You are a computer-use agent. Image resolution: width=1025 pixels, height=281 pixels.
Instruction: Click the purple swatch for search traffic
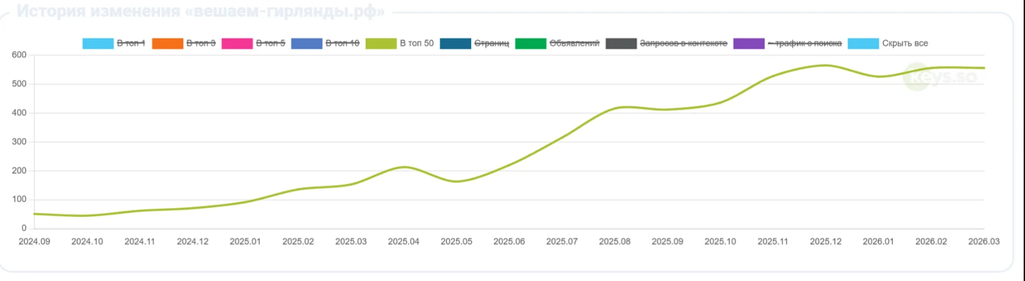[x=749, y=43]
